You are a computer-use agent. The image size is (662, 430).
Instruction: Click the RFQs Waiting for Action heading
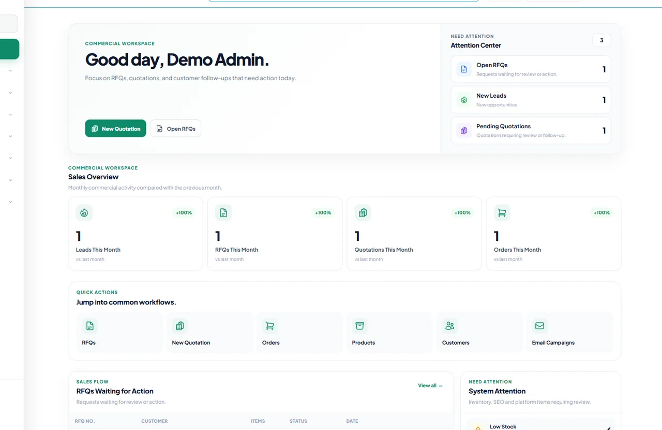click(115, 391)
